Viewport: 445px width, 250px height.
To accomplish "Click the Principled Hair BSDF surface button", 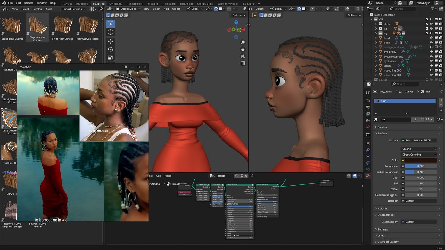I will (419, 140).
